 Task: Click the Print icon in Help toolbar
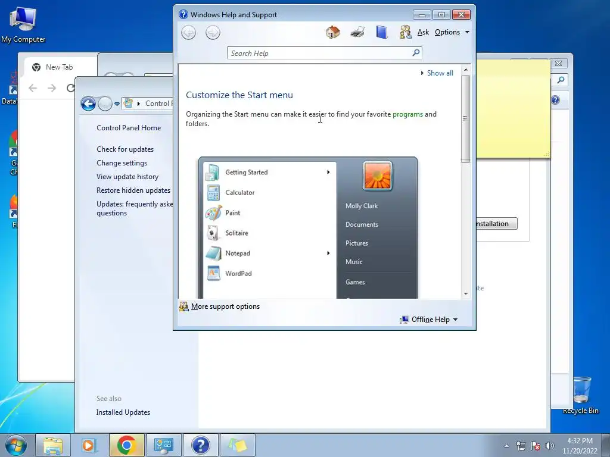point(357,32)
